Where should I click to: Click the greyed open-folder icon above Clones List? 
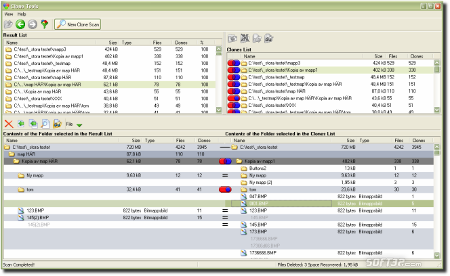click(257, 39)
